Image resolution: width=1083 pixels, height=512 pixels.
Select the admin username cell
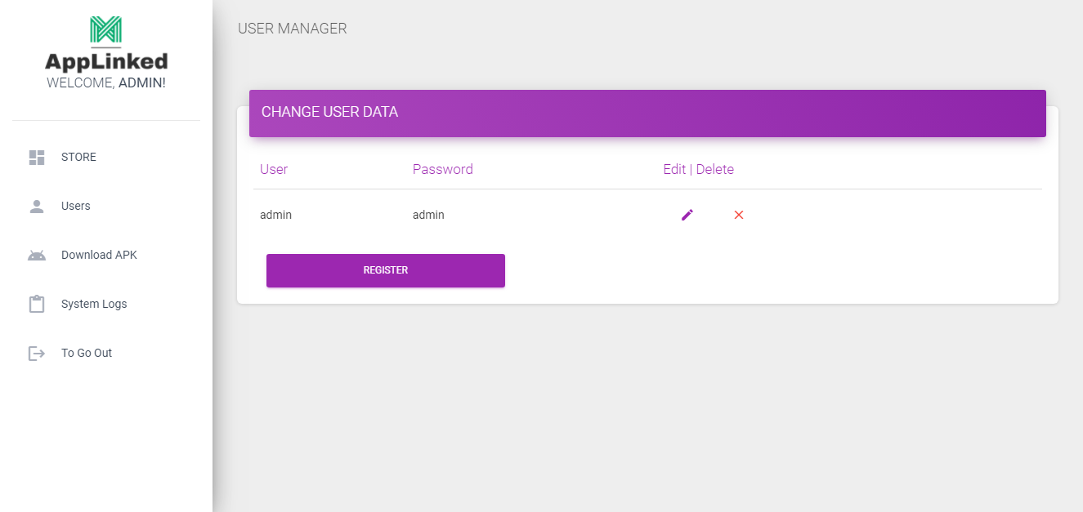(x=275, y=216)
